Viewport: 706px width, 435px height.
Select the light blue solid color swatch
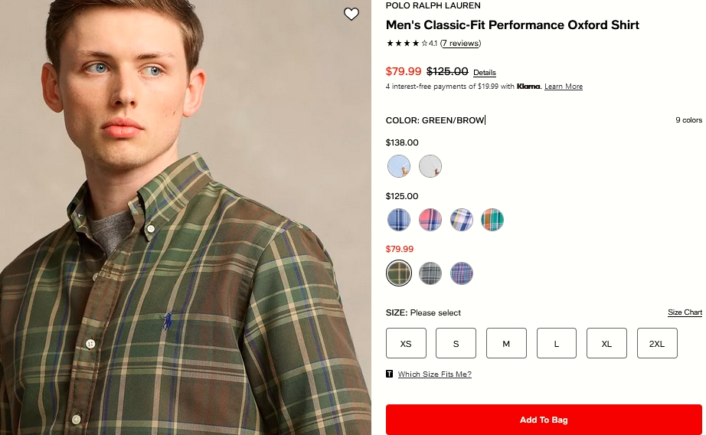pyautogui.click(x=399, y=166)
